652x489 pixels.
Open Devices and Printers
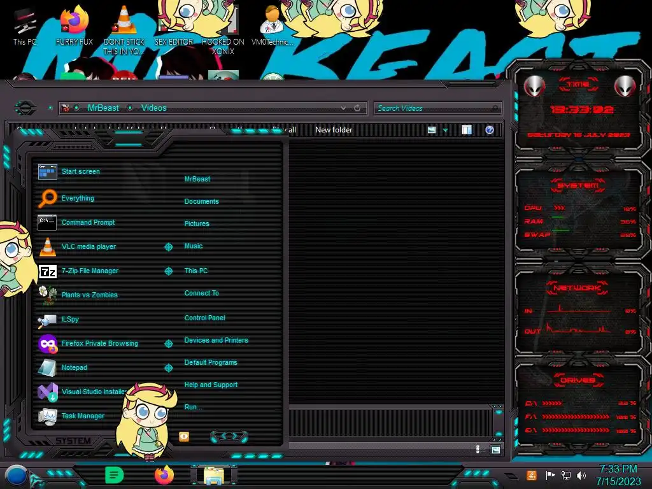click(216, 340)
